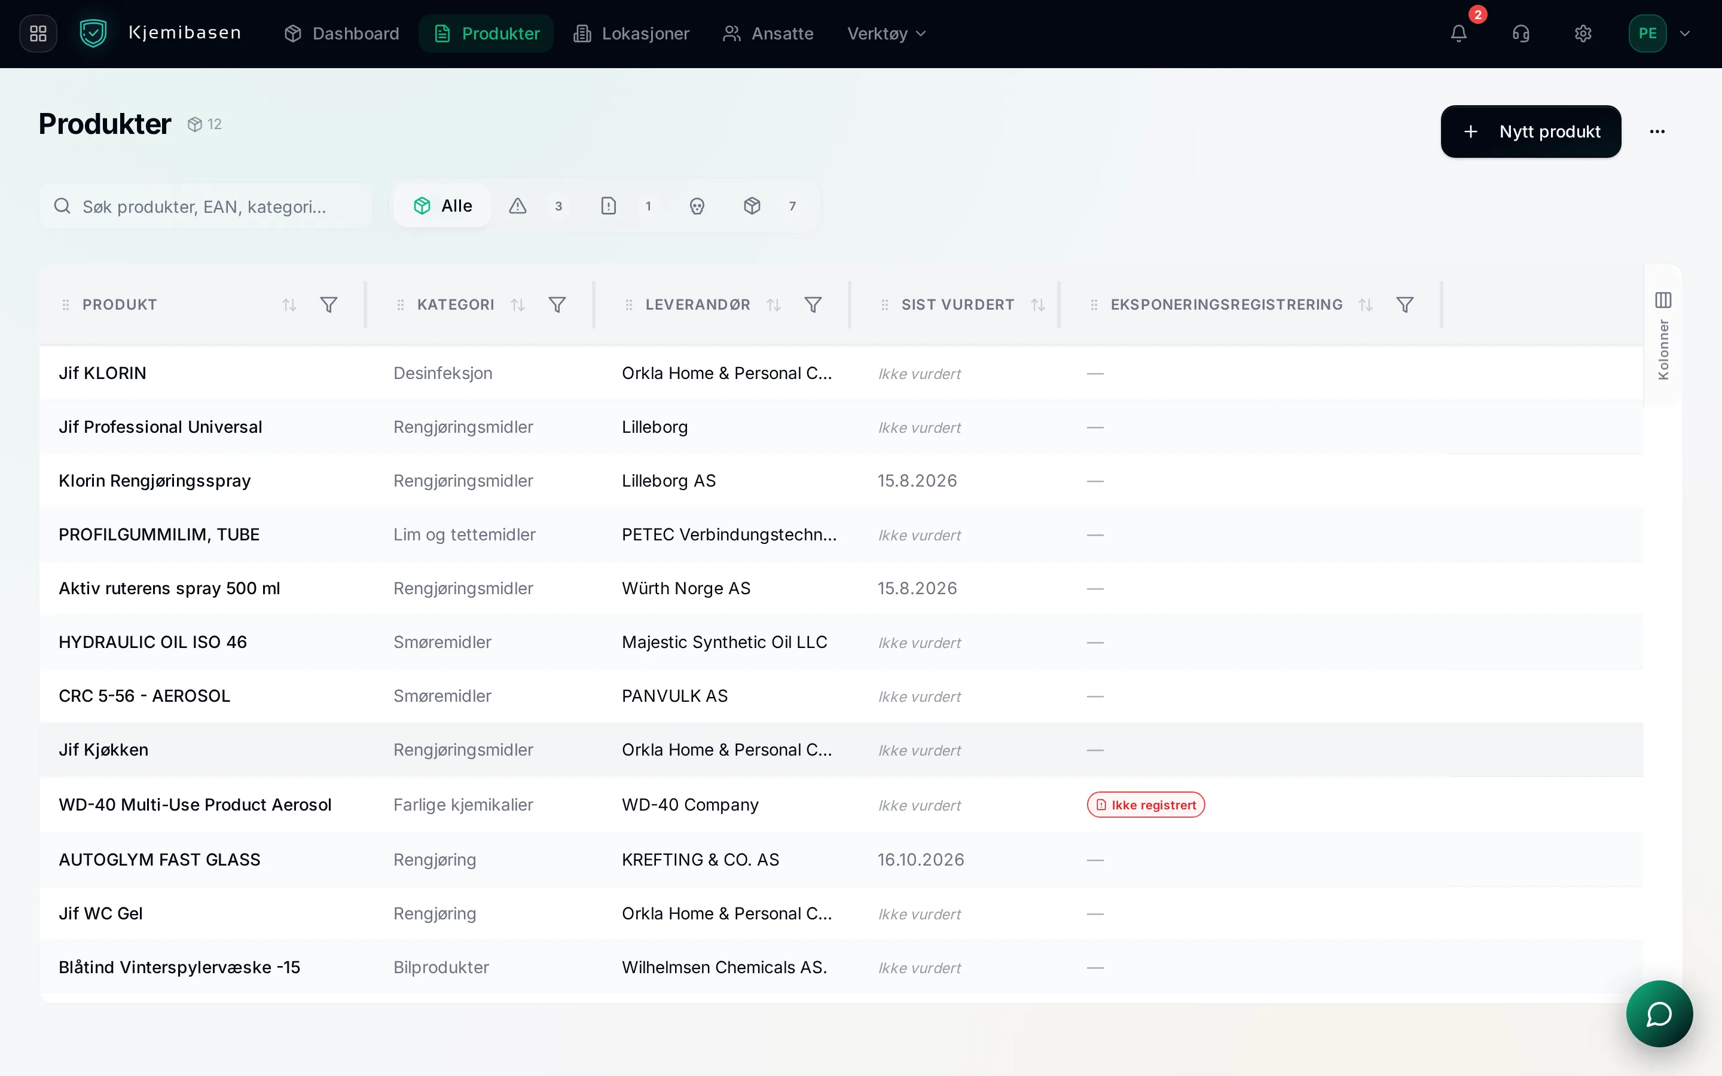Filter by document alert icon
Screen dimensions: 1722x1076
point(609,206)
